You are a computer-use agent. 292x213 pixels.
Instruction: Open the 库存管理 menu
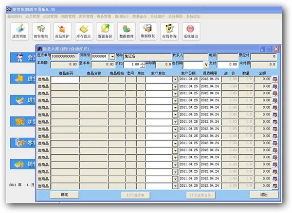(86, 16)
